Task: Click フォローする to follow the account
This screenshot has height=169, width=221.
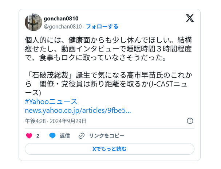Action: click(102, 27)
